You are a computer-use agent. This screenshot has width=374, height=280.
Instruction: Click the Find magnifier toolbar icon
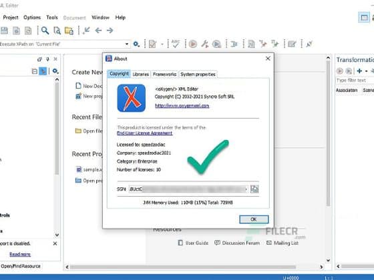pyautogui.click(x=45, y=31)
